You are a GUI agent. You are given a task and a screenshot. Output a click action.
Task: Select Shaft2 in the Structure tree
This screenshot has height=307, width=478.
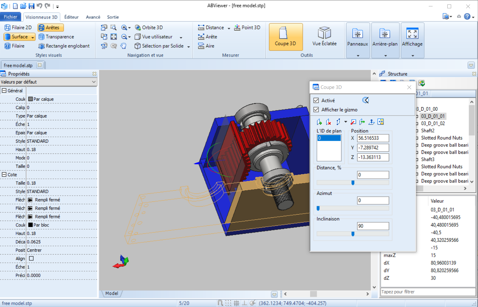pyautogui.click(x=427, y=130)
